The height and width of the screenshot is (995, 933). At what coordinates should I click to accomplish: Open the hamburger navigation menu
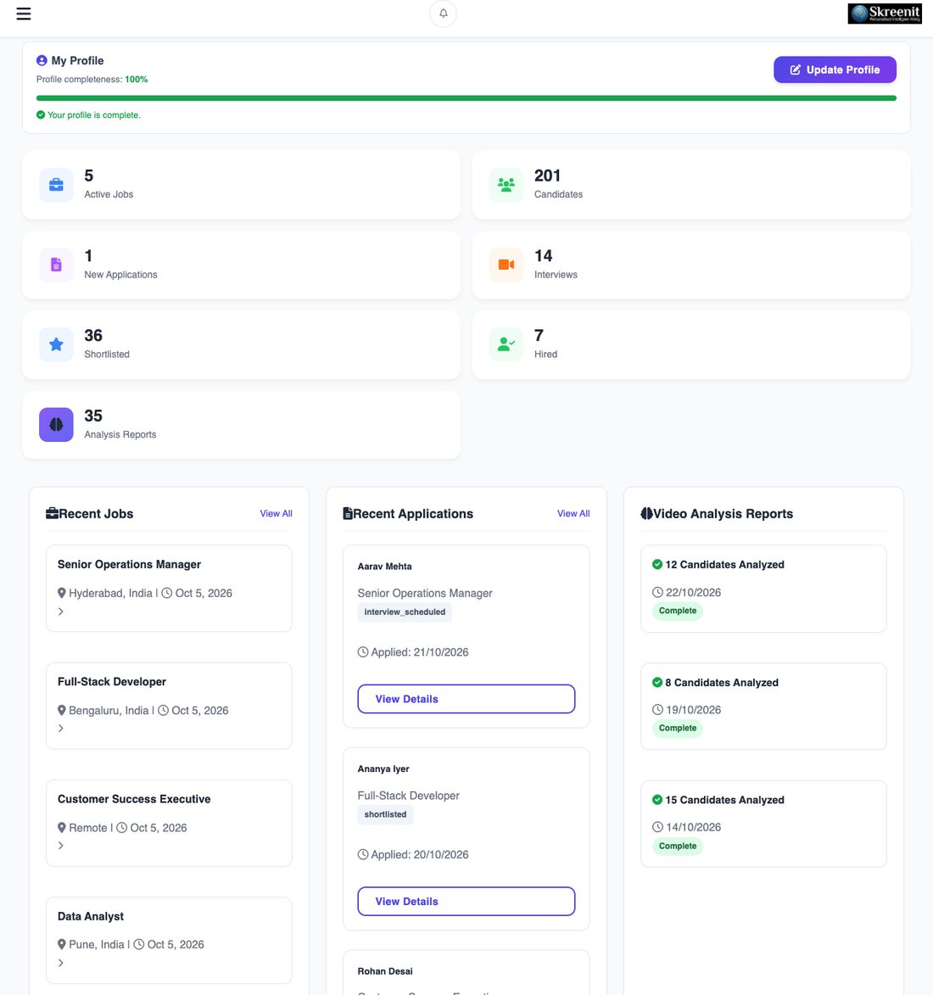pos(24,14)
